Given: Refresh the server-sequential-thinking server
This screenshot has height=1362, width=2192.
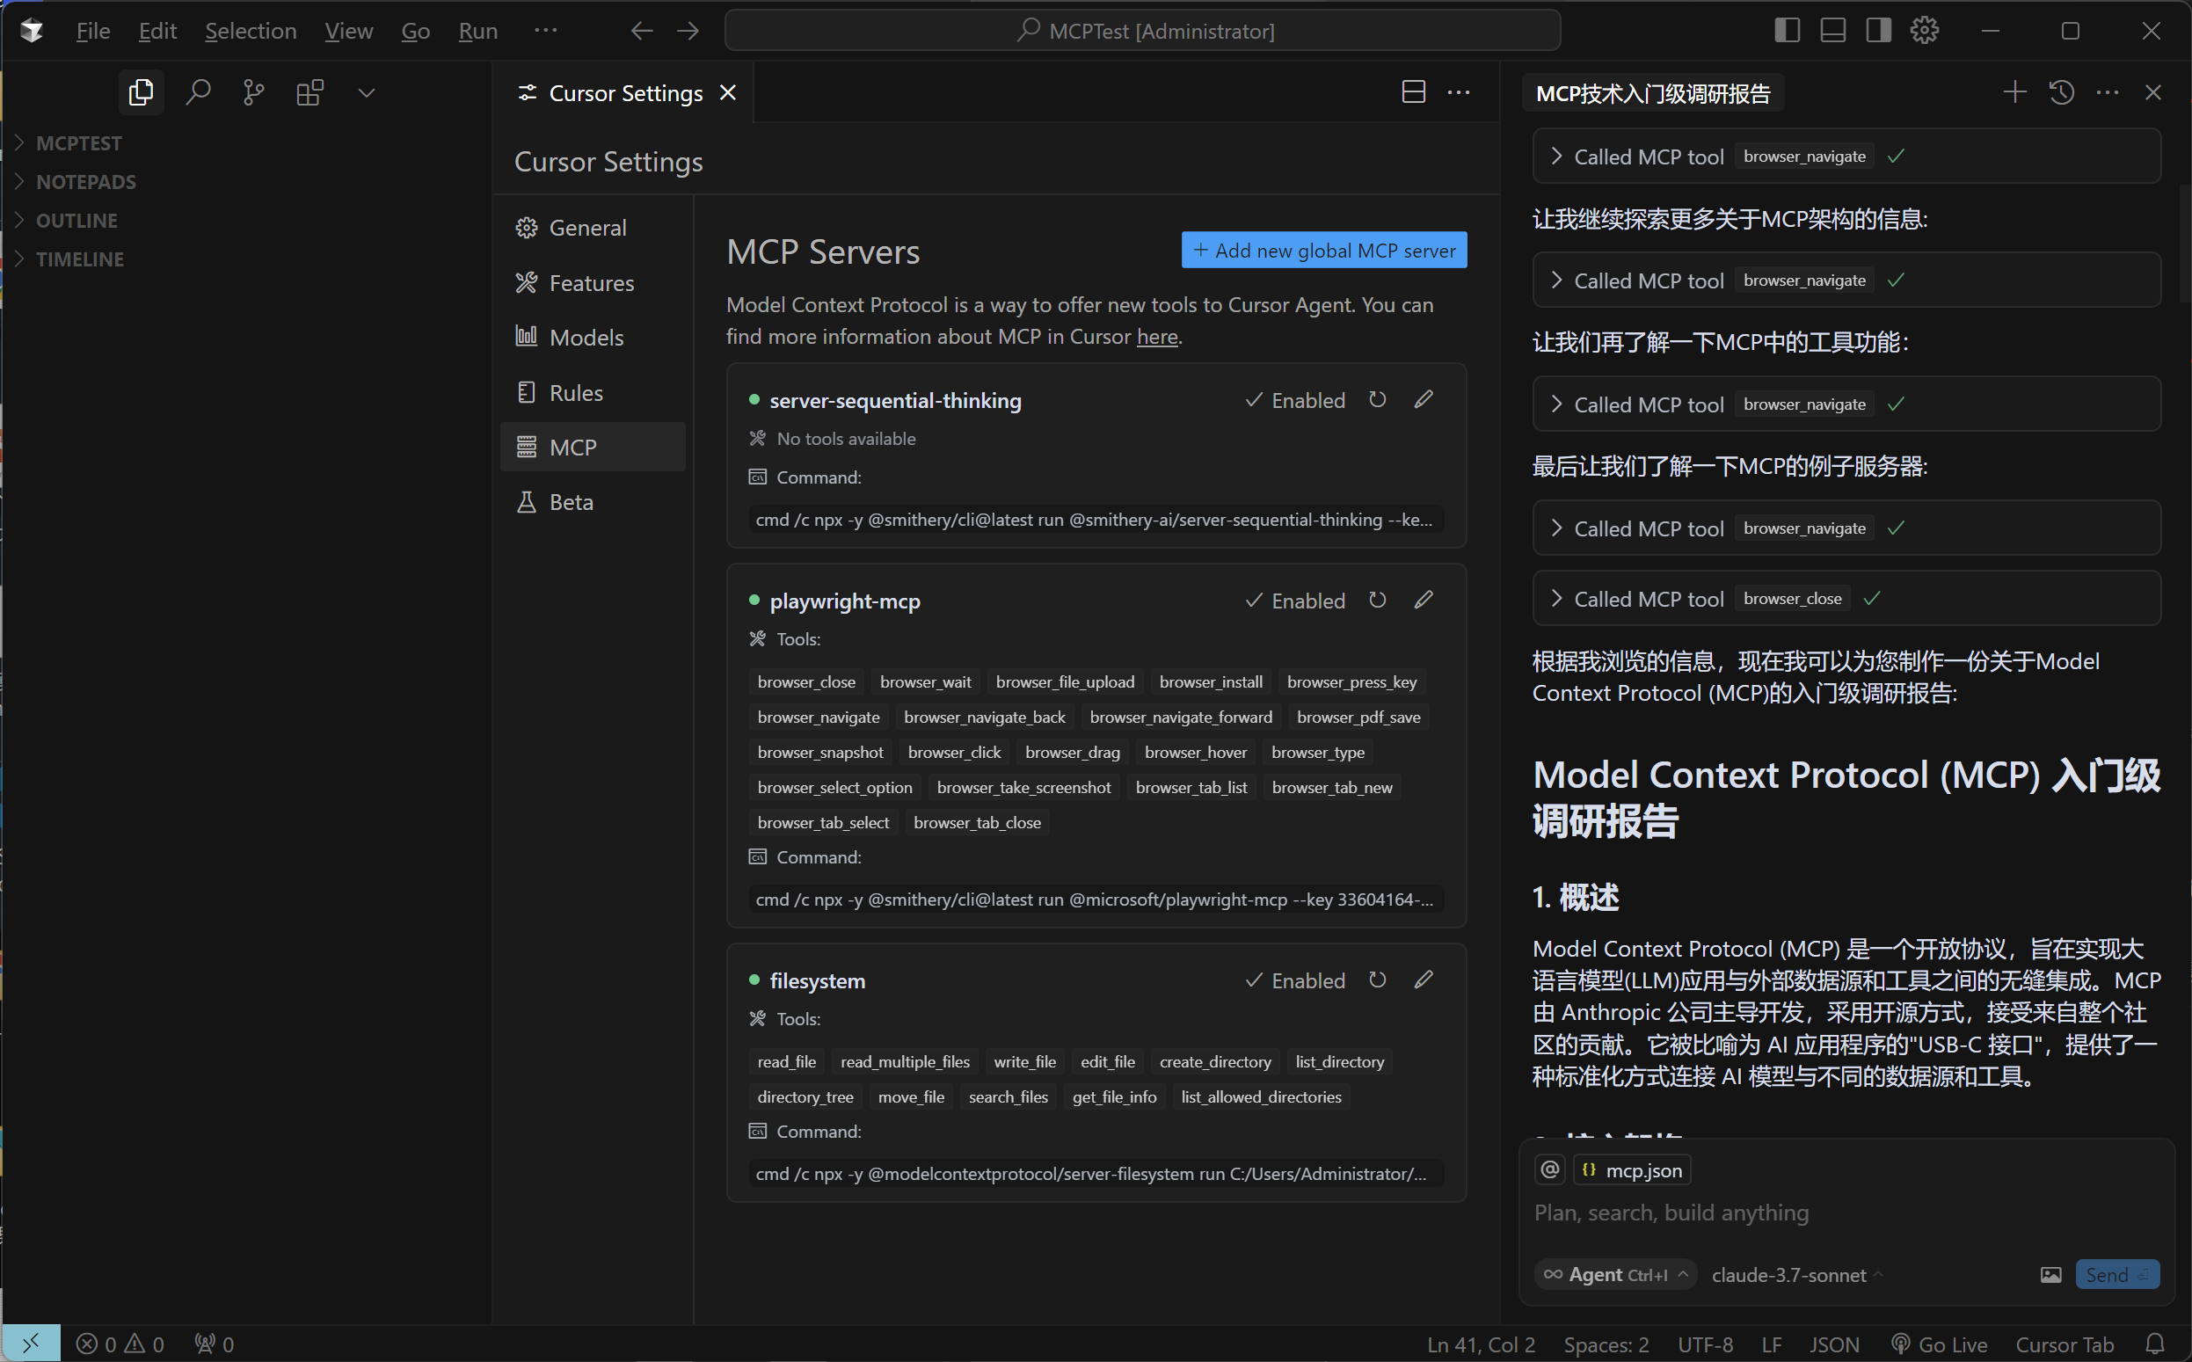Looking at the screenshot, I should coord(1377,399).
